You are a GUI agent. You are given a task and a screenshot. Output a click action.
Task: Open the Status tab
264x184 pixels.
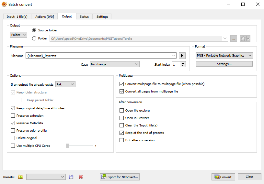coord(84,16)
